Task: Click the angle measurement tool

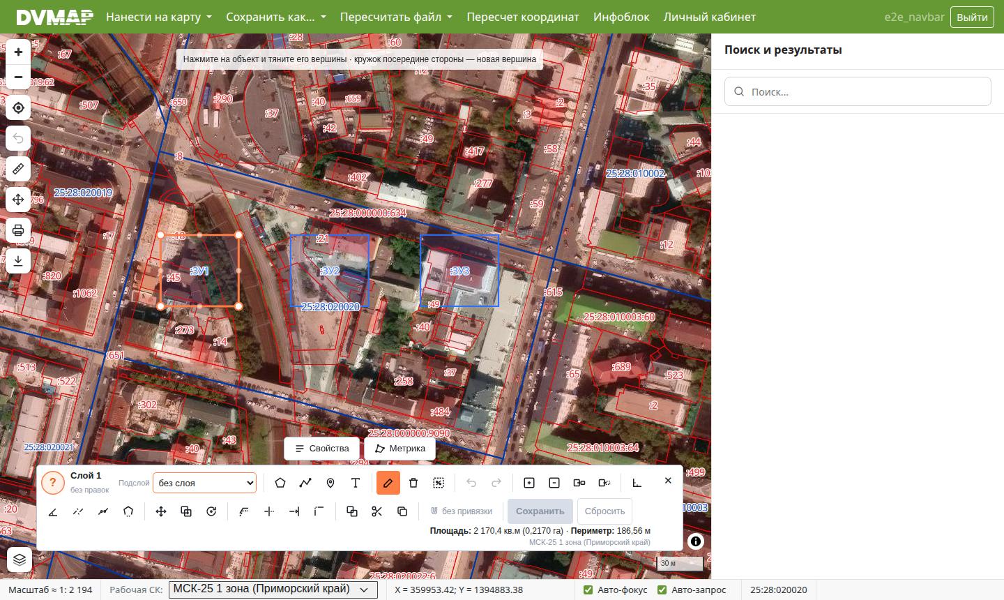Action: (53, 511)
